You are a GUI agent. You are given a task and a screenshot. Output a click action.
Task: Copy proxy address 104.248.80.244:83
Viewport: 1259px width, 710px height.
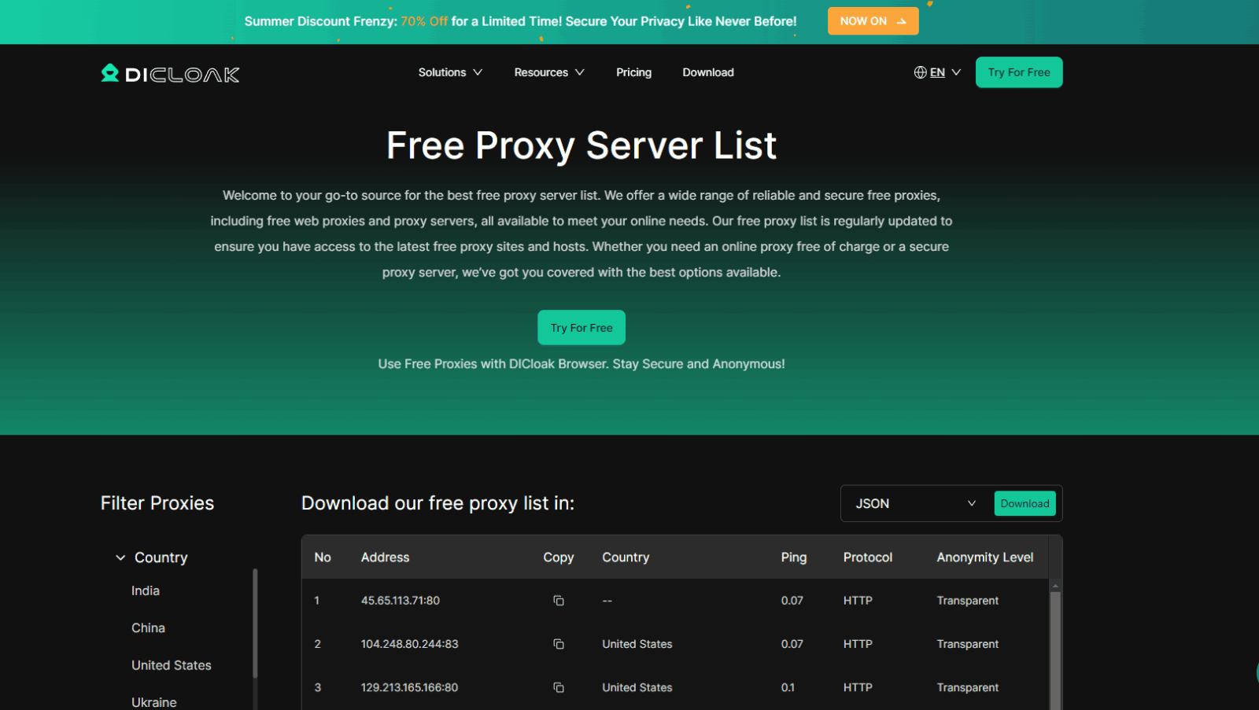559,644
